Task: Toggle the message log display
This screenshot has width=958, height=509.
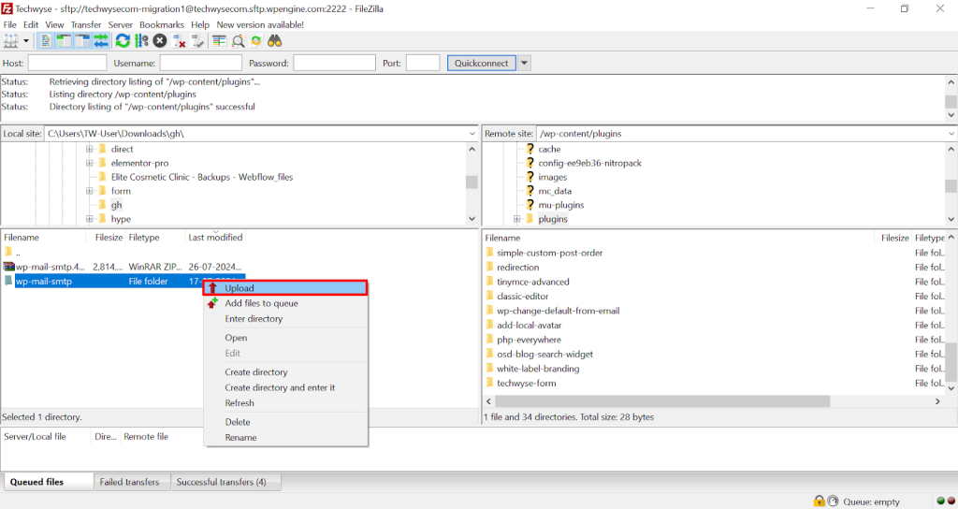Action: point(46,41)
